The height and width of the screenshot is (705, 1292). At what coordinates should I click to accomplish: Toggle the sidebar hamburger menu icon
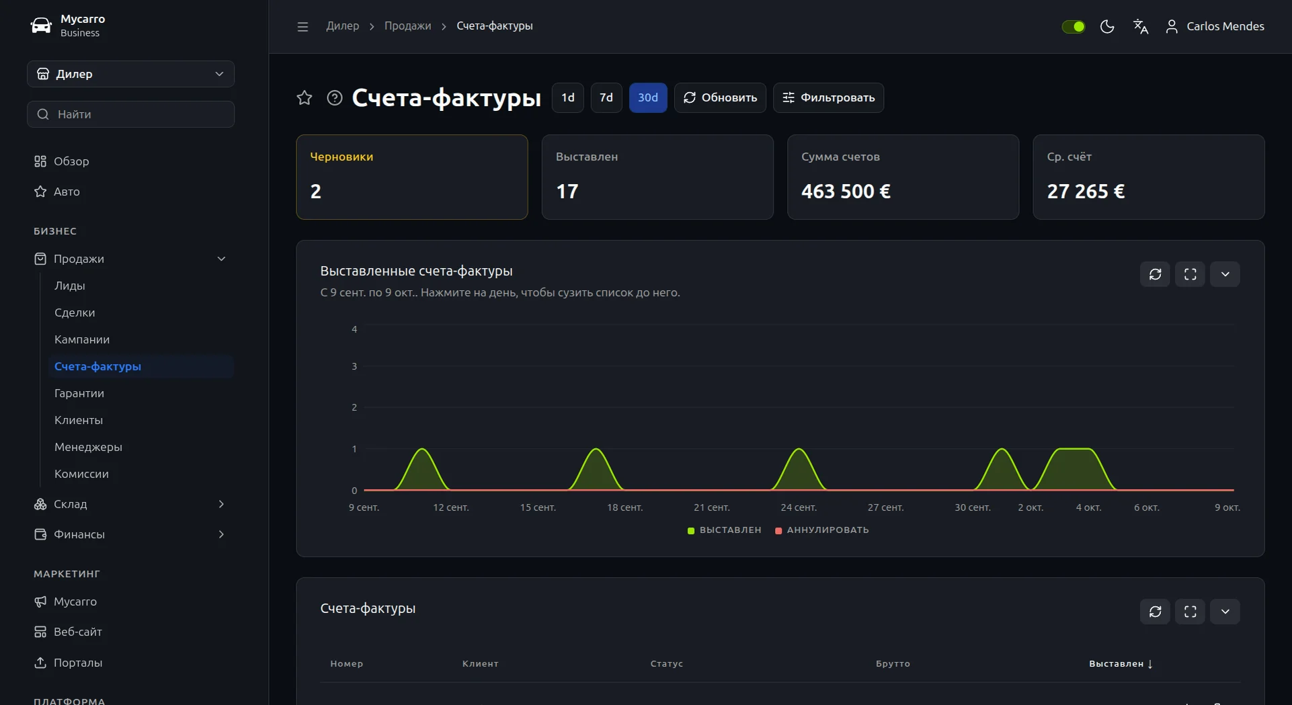[302, 26]
